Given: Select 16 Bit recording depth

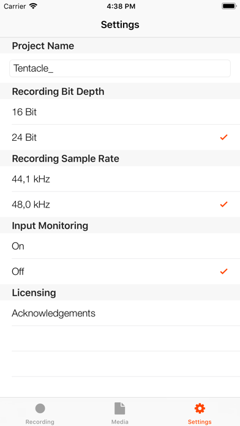Looking at the screenshot, I should pos(120,112).
